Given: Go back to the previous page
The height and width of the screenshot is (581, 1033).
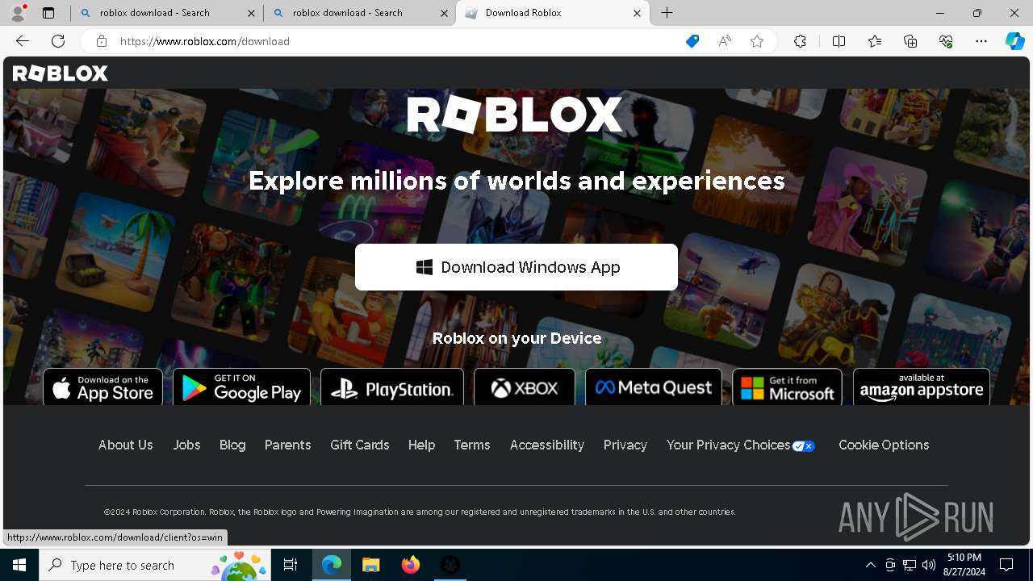Looking at the screenshot, I should (x=23, y=41).
